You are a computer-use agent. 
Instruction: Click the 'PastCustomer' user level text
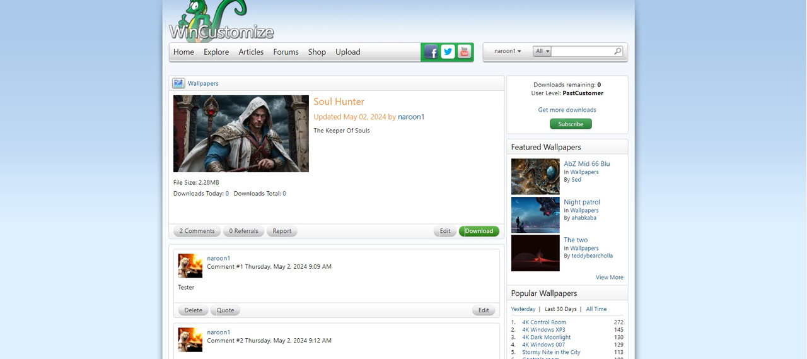click(583, 93)
